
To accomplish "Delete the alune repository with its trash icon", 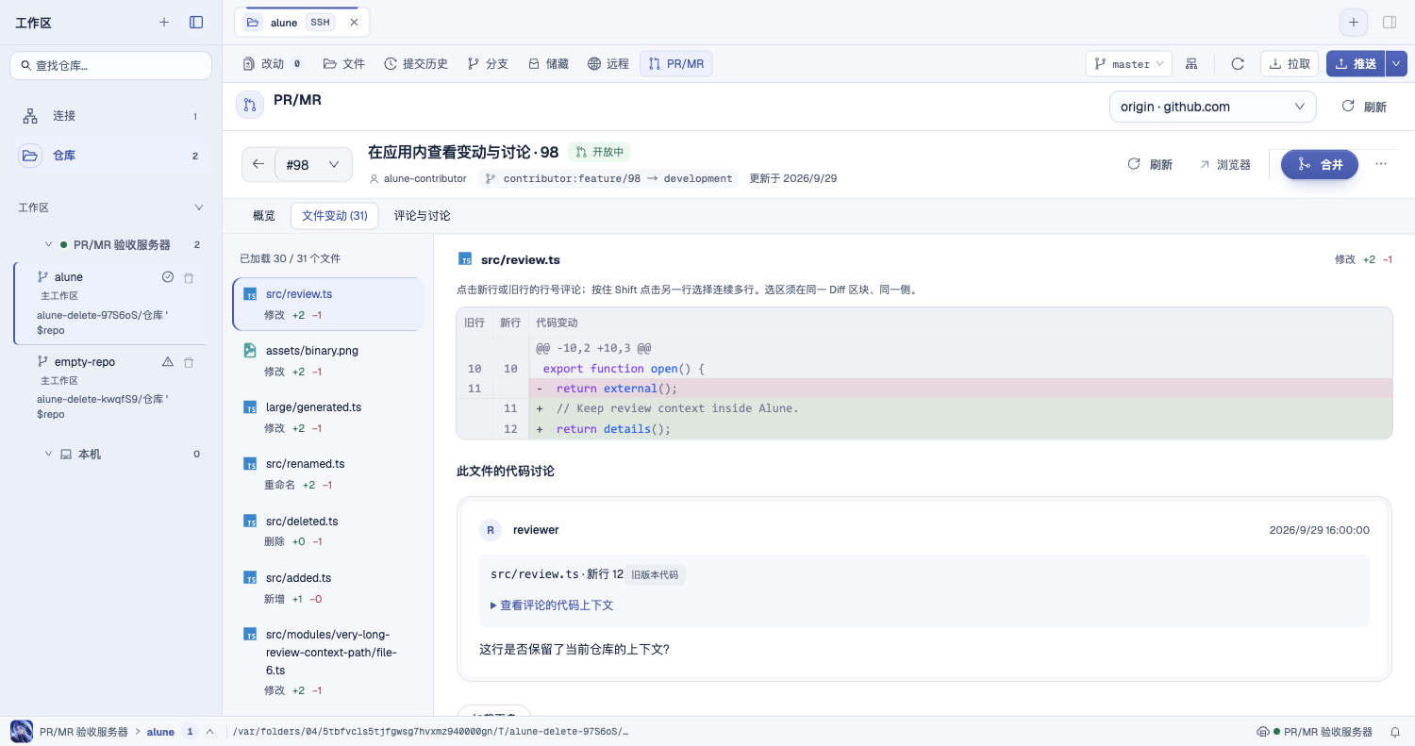I will click(x=189, y=277).
